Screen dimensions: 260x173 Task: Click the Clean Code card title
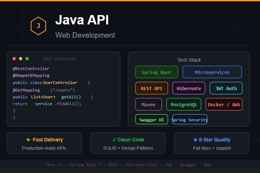pyautogui.click(x=131, y=140)
